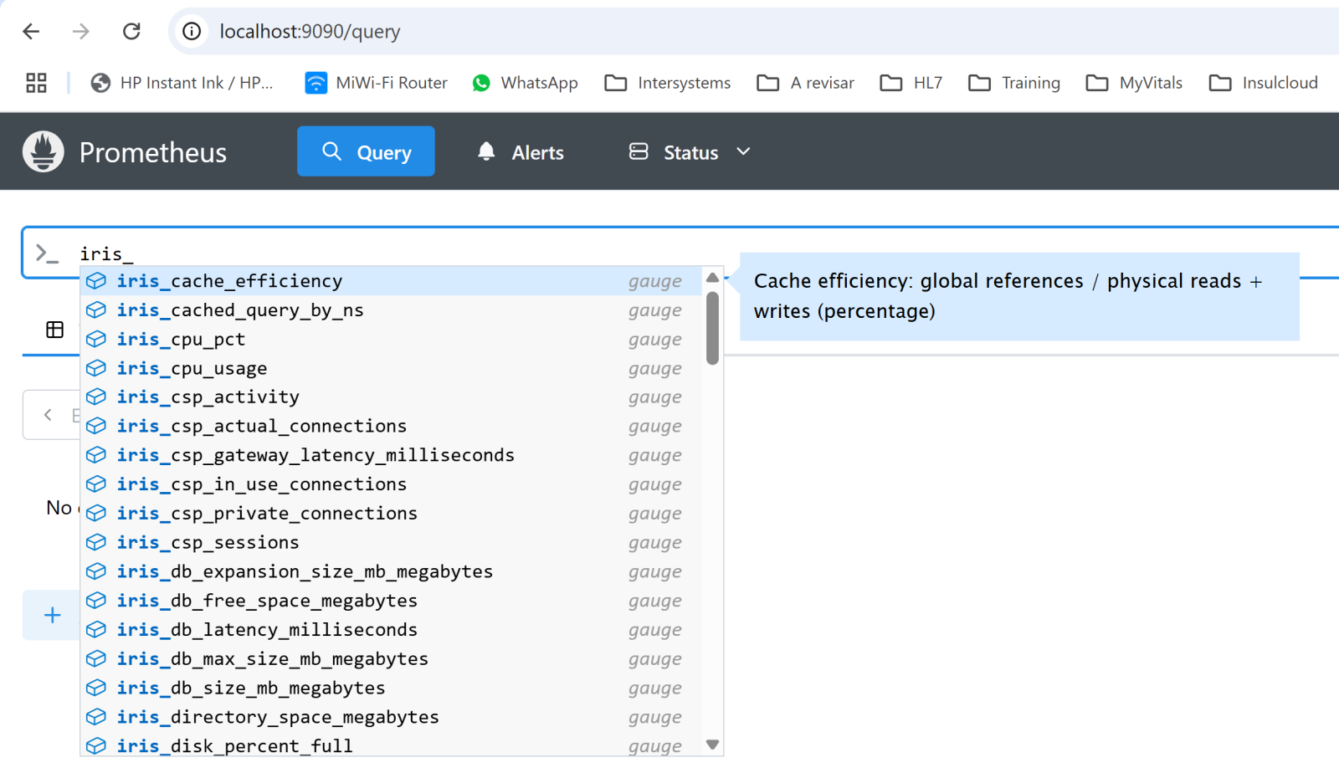Select iris_cpu_usage suggestion
Image resolution: width=1339 pixels, height=778 pixels.
(x=192, y=369)
